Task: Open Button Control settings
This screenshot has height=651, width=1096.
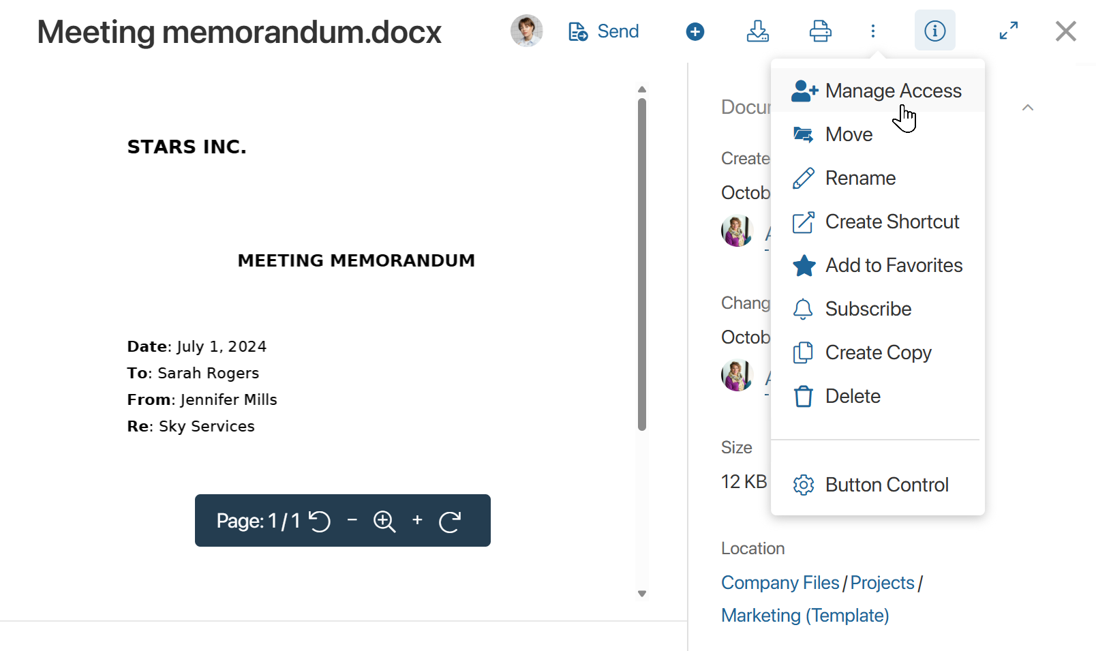Action: (x=886, y=485)
